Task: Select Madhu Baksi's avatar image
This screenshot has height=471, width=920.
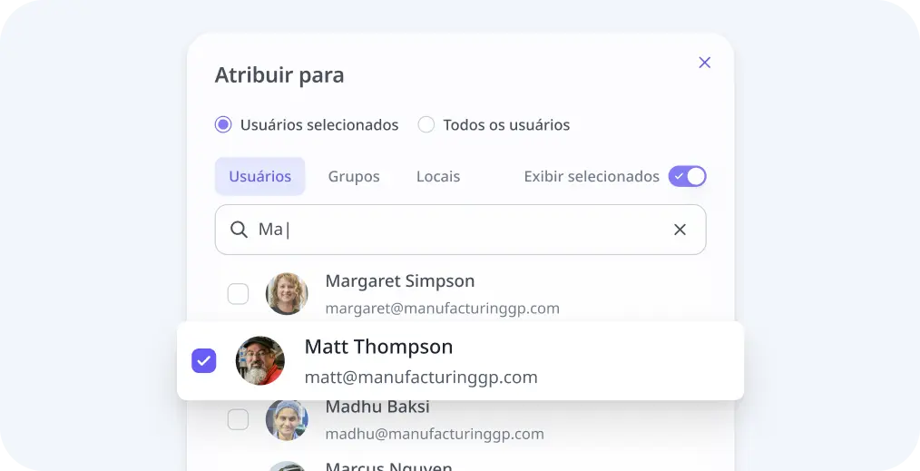Action: pos(287,419)
